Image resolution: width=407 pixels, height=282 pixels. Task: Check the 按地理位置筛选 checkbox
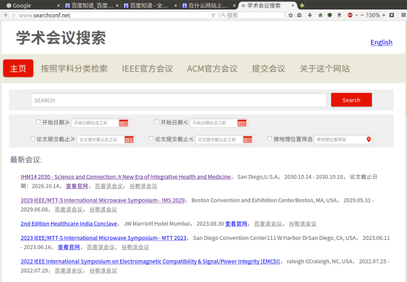pos(269,139)
